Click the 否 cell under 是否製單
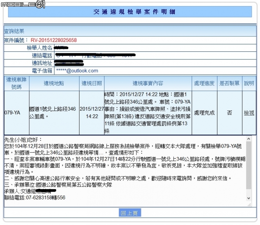Screen dimensions: 260x225 [x=230, y=113]
